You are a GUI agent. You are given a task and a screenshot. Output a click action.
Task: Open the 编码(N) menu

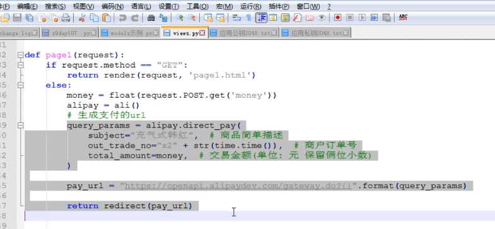(x=112, y=7)
